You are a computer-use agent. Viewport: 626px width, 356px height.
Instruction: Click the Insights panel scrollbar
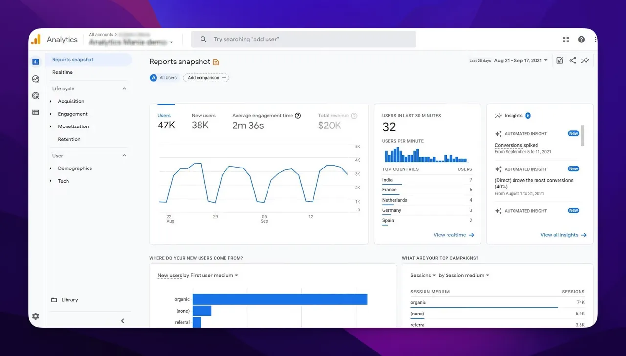(582, 136)
